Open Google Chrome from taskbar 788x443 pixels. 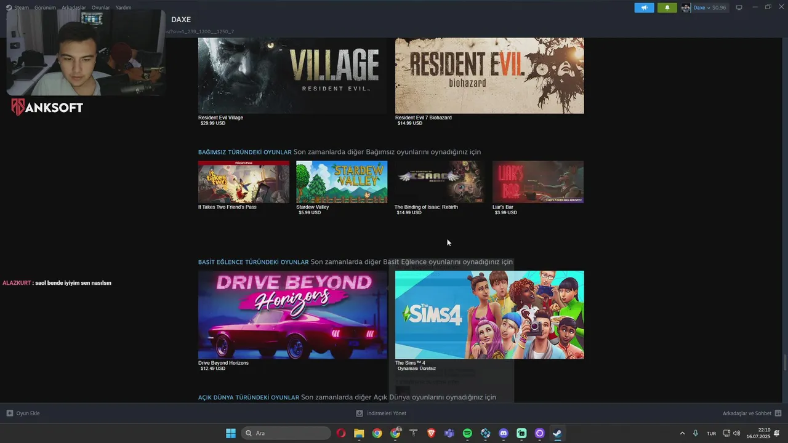(377, 433)
